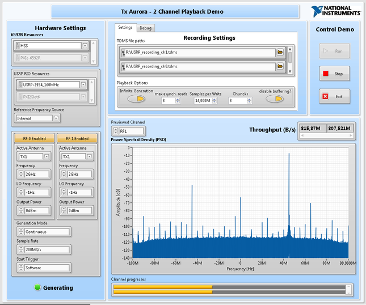Viewport: 366px width, 305px height.
Task: Click the folder browse icon for ch1 TDMS file
Action: pos(280,53)
